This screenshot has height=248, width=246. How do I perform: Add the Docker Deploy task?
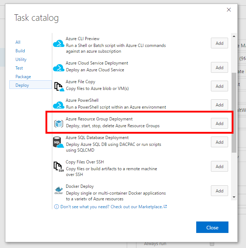pyautogui.click(x=219, y=191)
